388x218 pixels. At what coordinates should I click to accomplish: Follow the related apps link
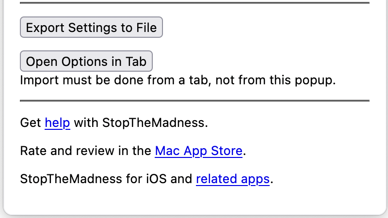click(232, 179)
